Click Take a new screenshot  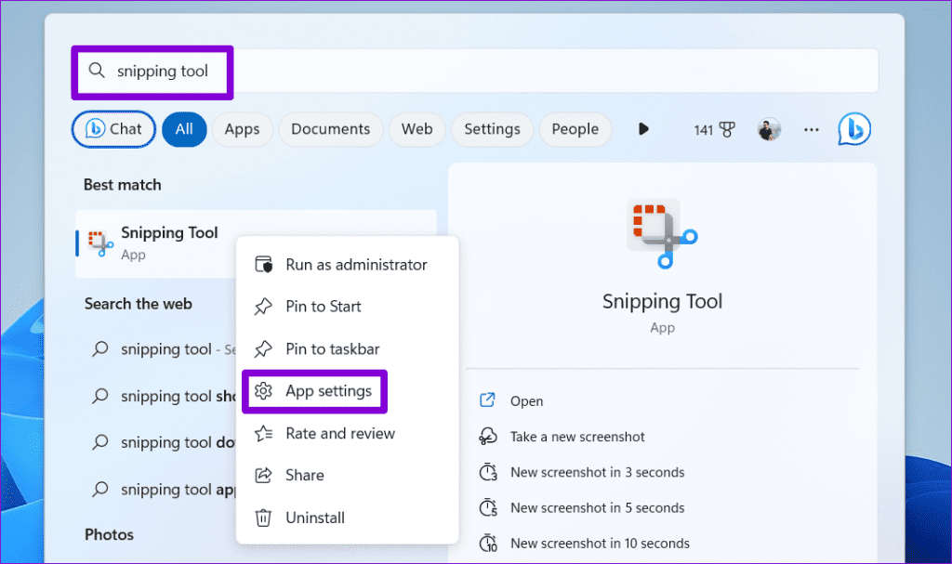click(x=577, y=437)
